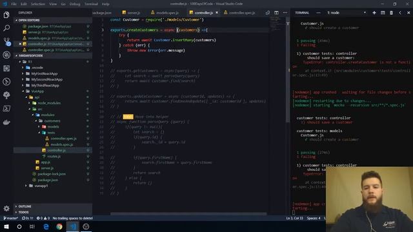Click the Open Changes icon in editor toolbar
This screenshot has width=413, height=232.
click(268, 13)
